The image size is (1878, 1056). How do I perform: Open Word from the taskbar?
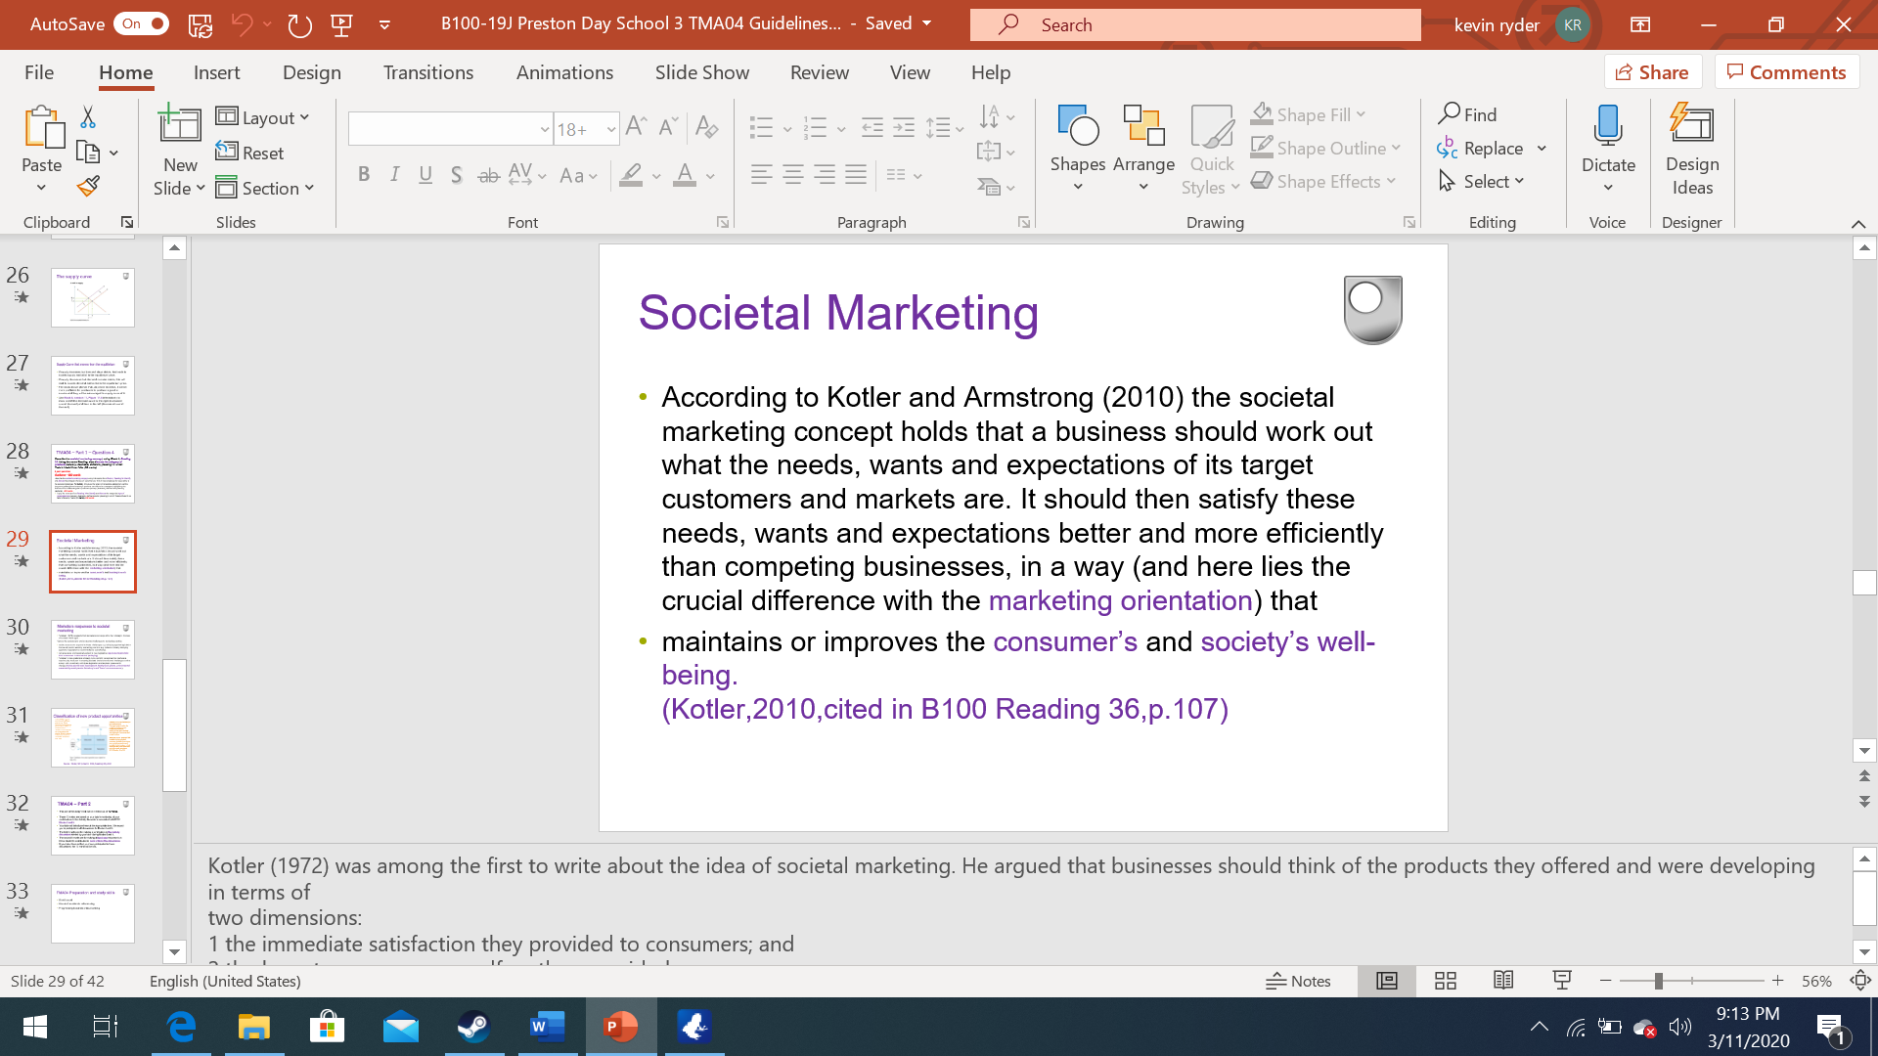coord(548,1027)
